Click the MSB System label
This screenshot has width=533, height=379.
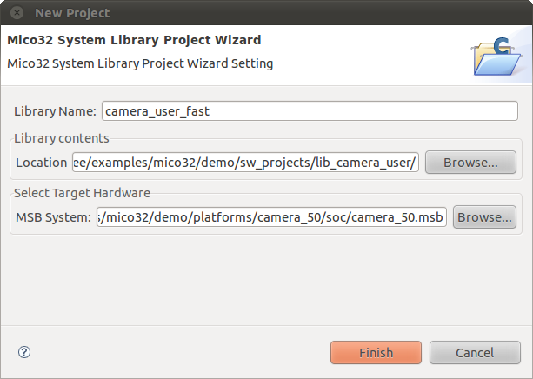[53, 217]
